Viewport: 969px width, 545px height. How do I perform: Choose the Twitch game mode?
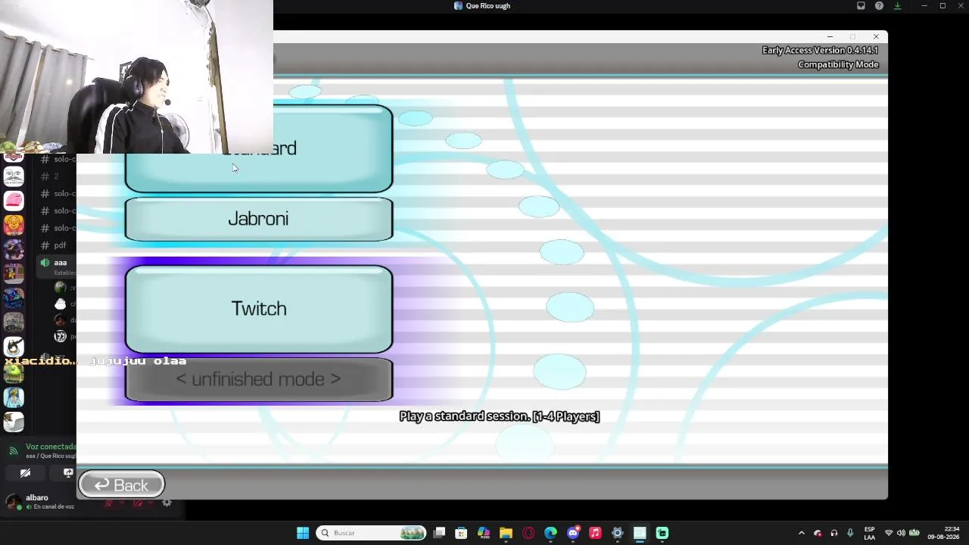[x=259, y=309]
